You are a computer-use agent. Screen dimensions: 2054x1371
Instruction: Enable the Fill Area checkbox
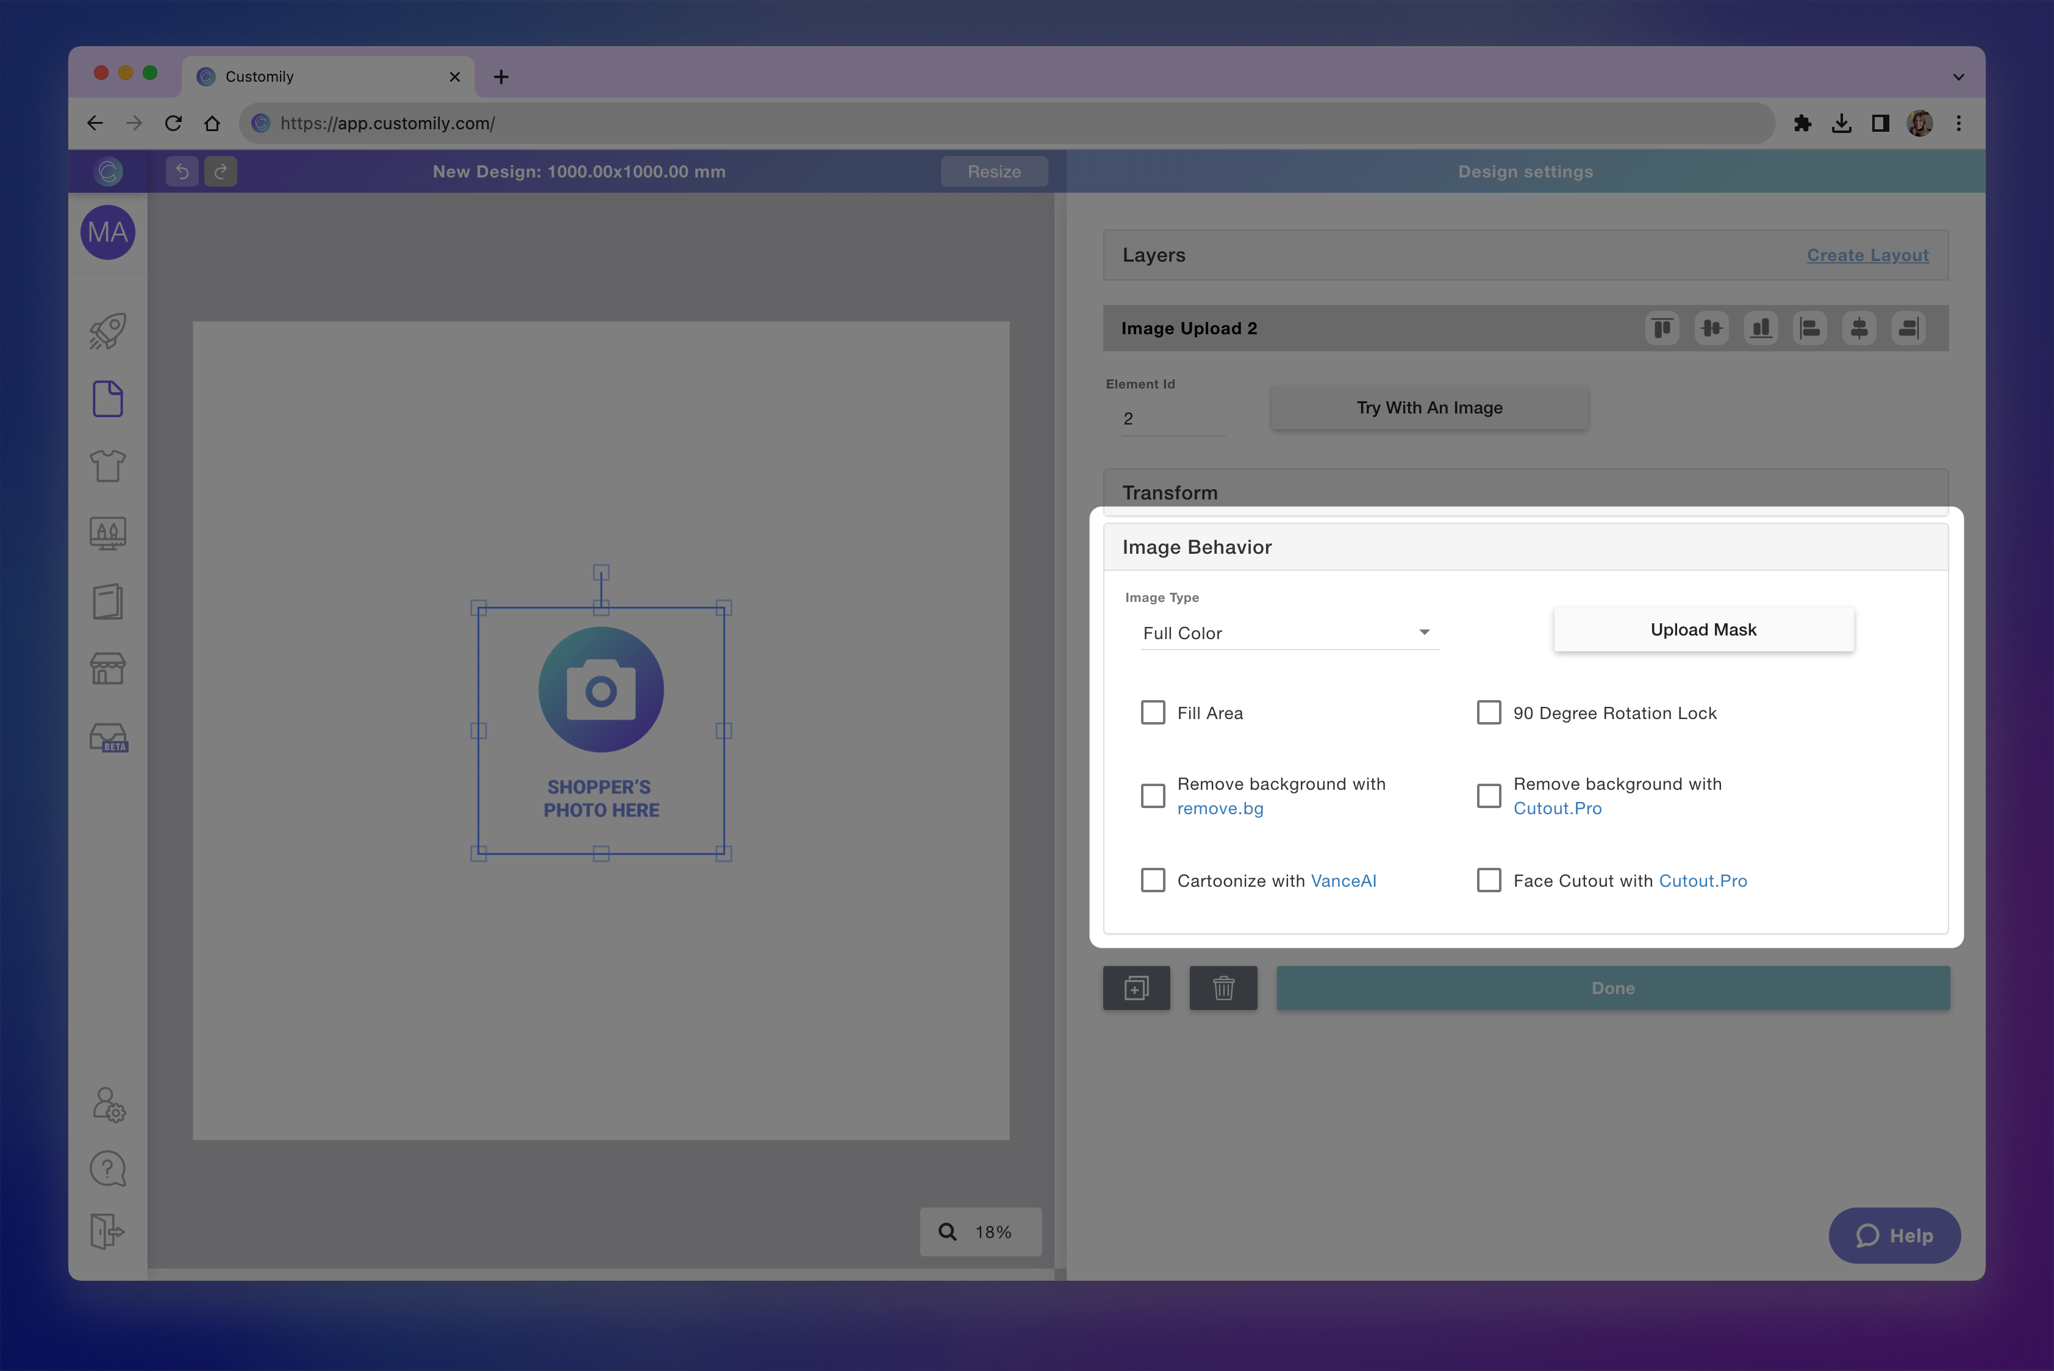click(x=1153, y=712)
